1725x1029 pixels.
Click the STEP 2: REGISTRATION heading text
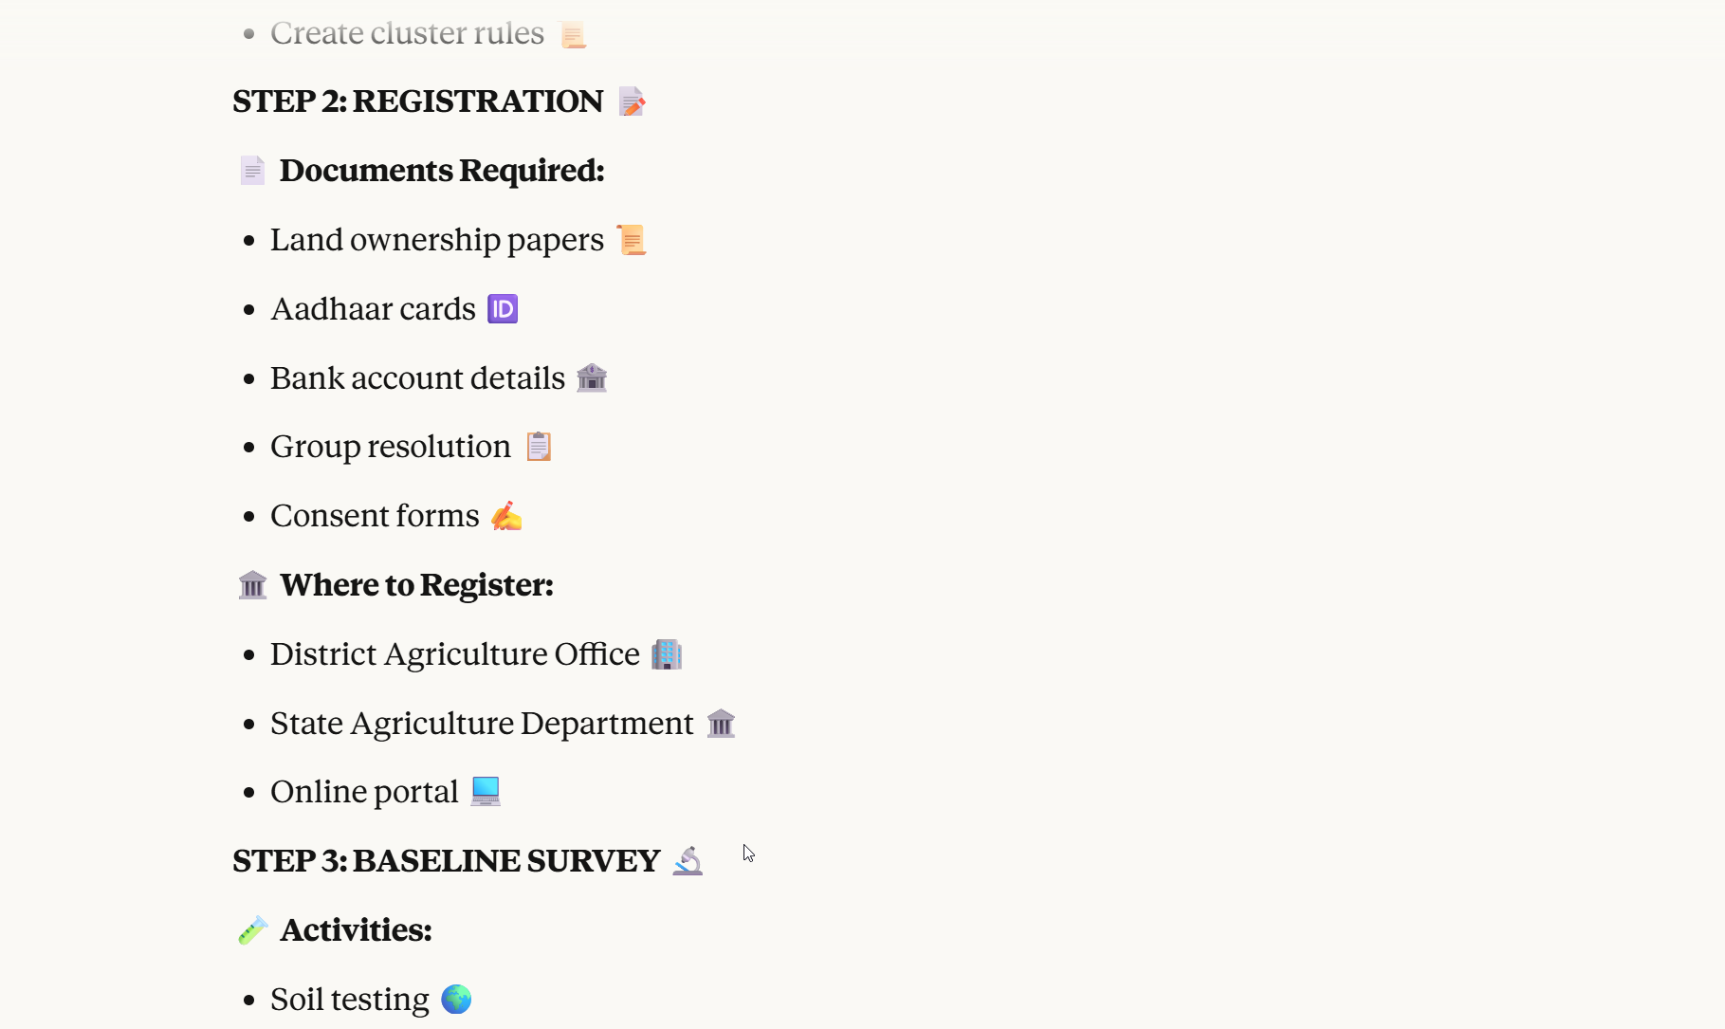417,101
